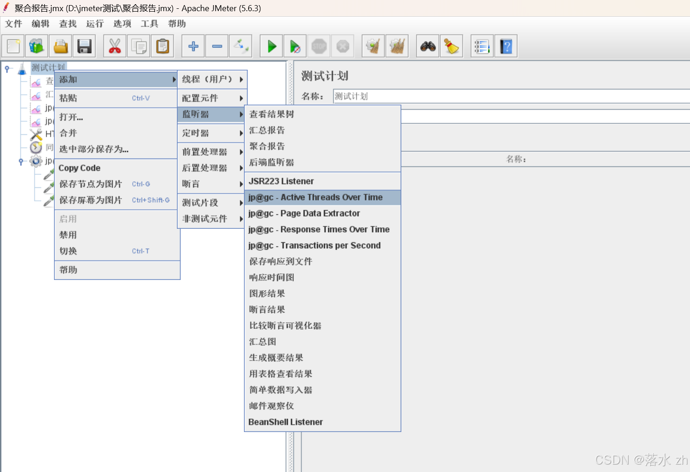This screenshot has height=472, width=690.
Task: Click the 名称 input field
Action: tap(511, 96)
